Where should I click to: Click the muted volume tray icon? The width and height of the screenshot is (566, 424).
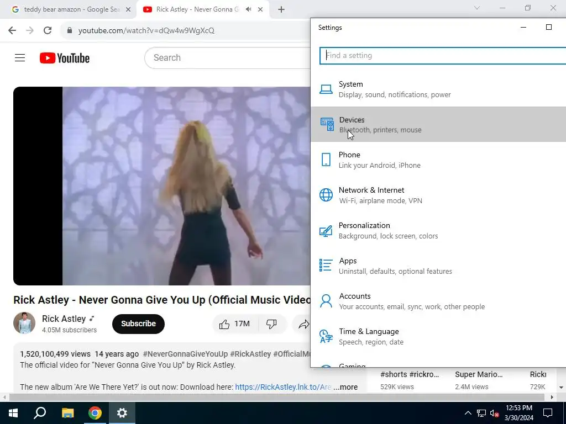tap(495, 413)
